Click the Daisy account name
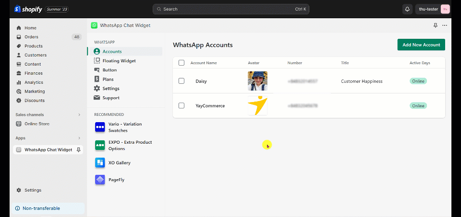 point(201,81)
